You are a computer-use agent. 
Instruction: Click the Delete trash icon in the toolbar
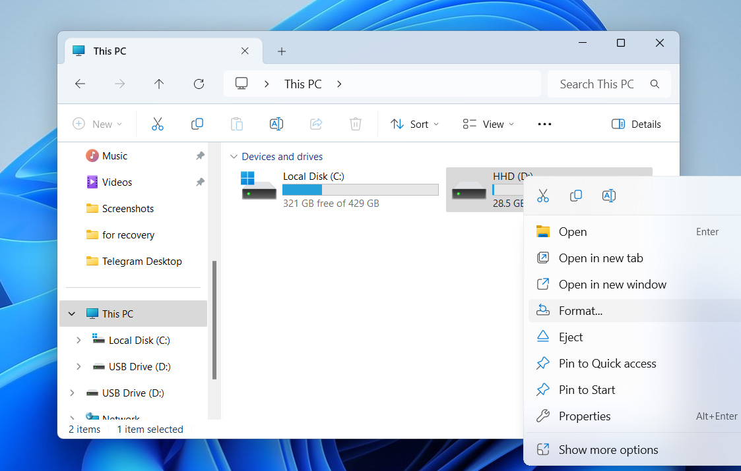(x=356, y=124)
